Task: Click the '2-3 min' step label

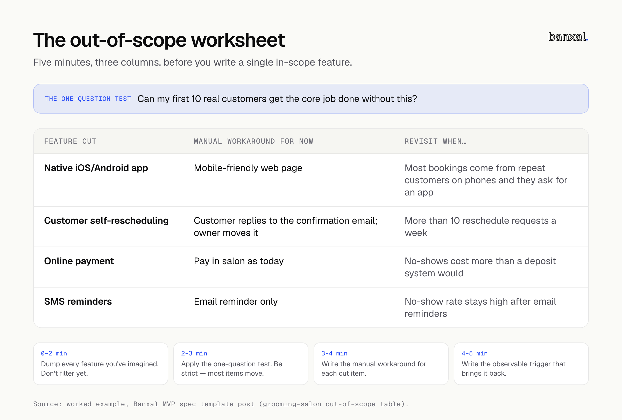Action: point(194,353)
